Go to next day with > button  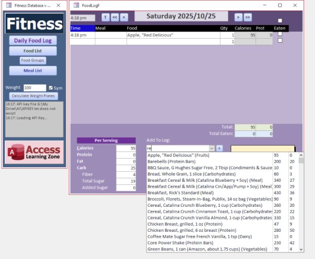point(238,18)
